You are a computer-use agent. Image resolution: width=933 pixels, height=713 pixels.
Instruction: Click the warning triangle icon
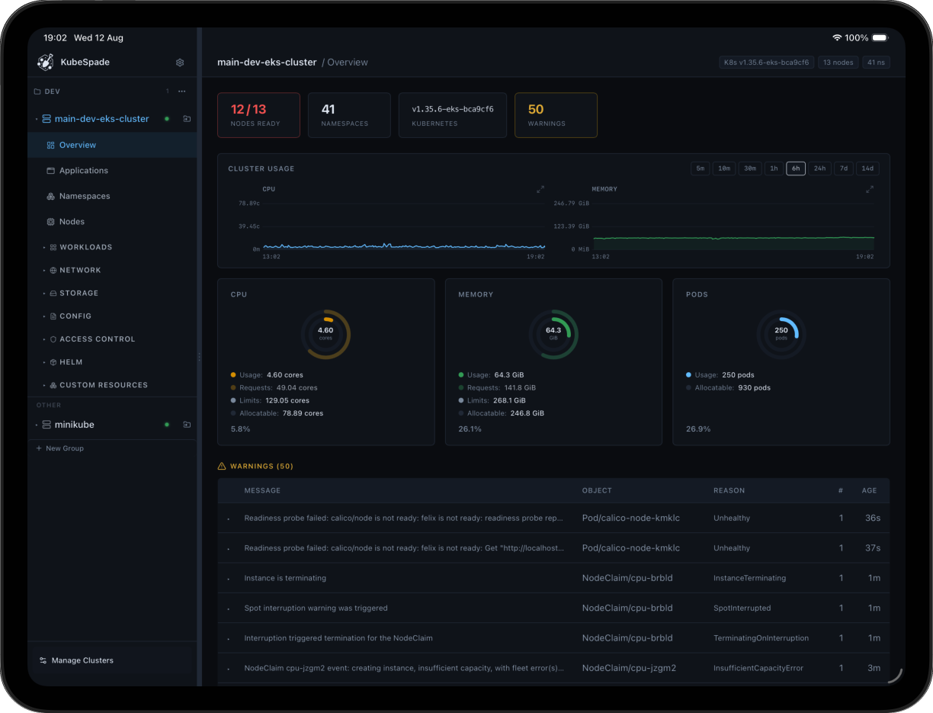[222, 466]
